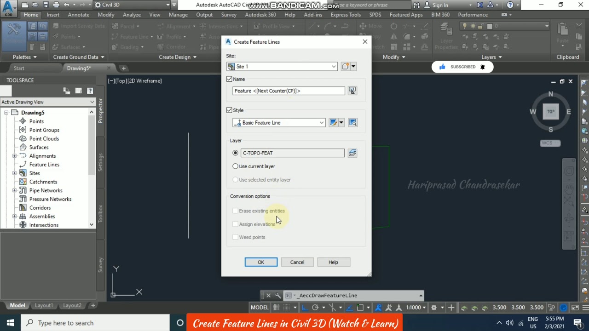589x331 pixels.
Task: Close the command line with X icon
Action: [269, 296]
